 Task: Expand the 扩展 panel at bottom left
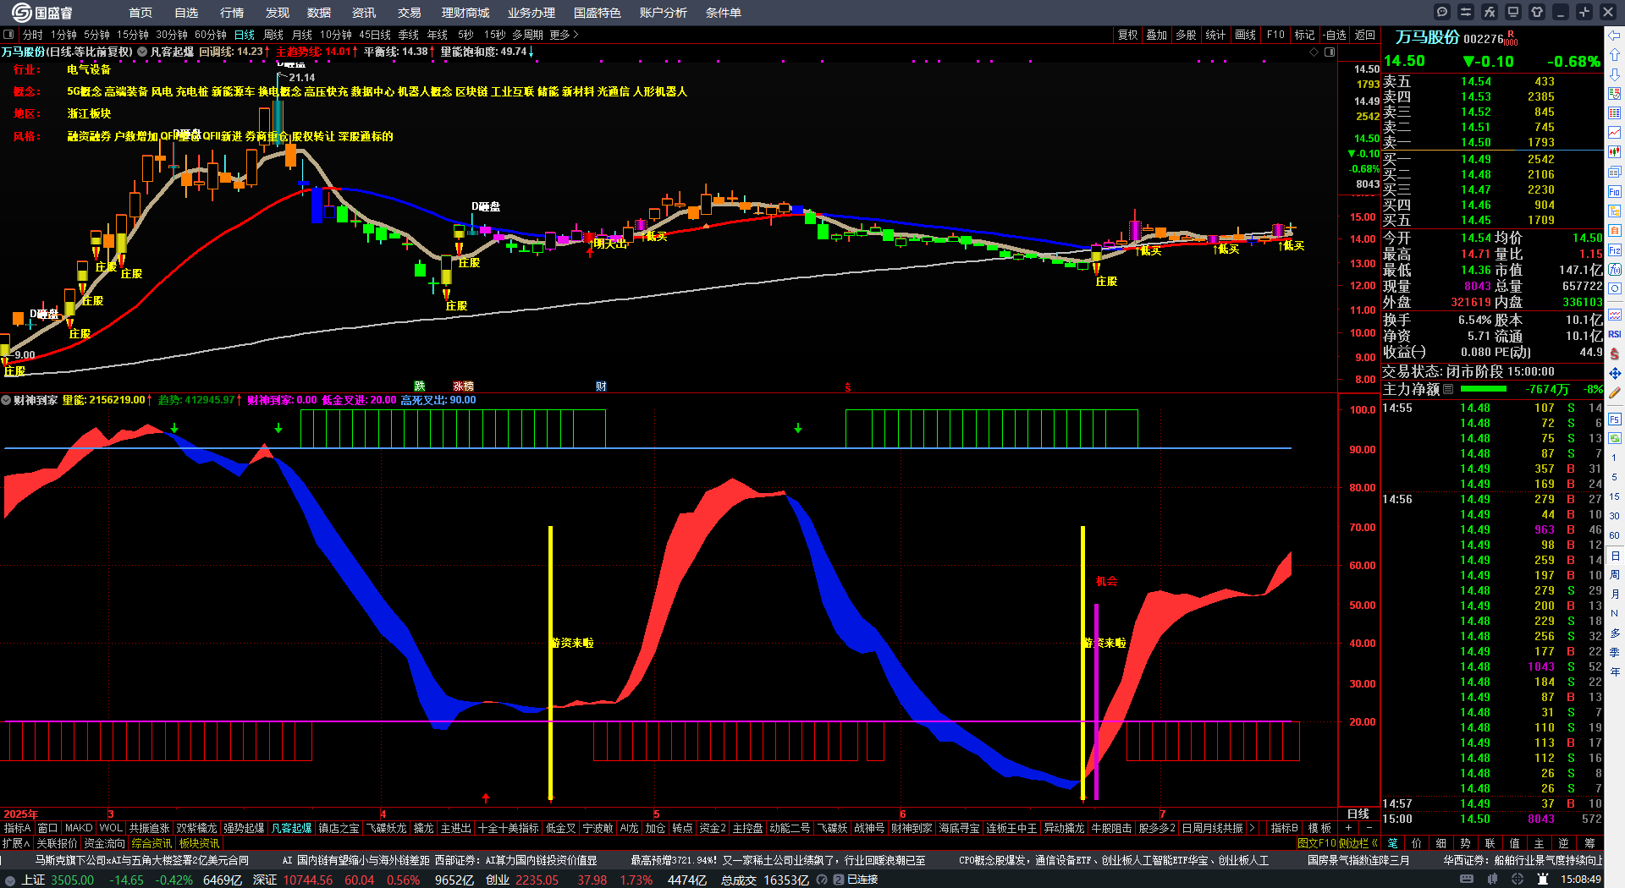pos(16,843)
